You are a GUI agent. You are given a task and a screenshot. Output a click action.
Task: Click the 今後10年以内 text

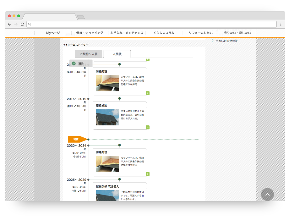point(79,191)
